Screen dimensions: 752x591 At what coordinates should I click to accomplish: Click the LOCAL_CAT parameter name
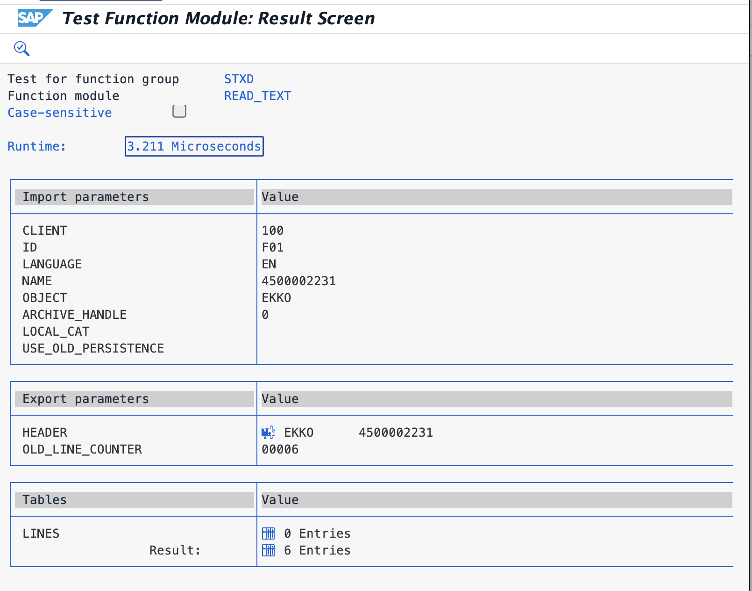[56, 332]
